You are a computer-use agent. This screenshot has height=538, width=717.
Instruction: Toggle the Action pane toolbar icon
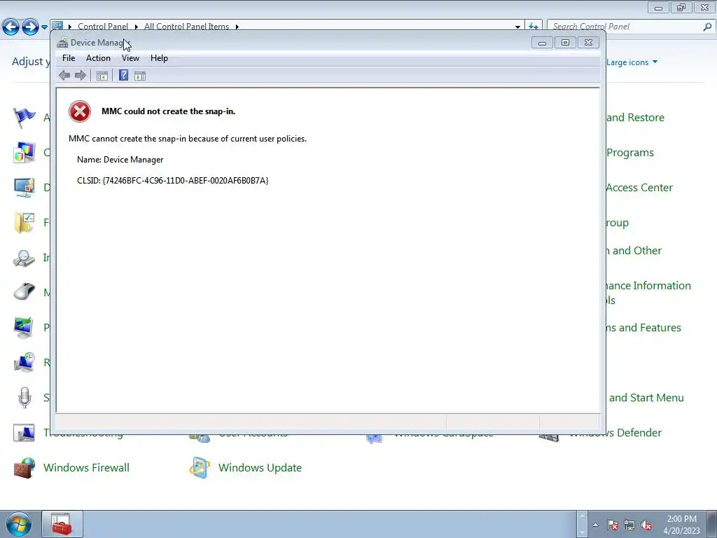[140, 76]
